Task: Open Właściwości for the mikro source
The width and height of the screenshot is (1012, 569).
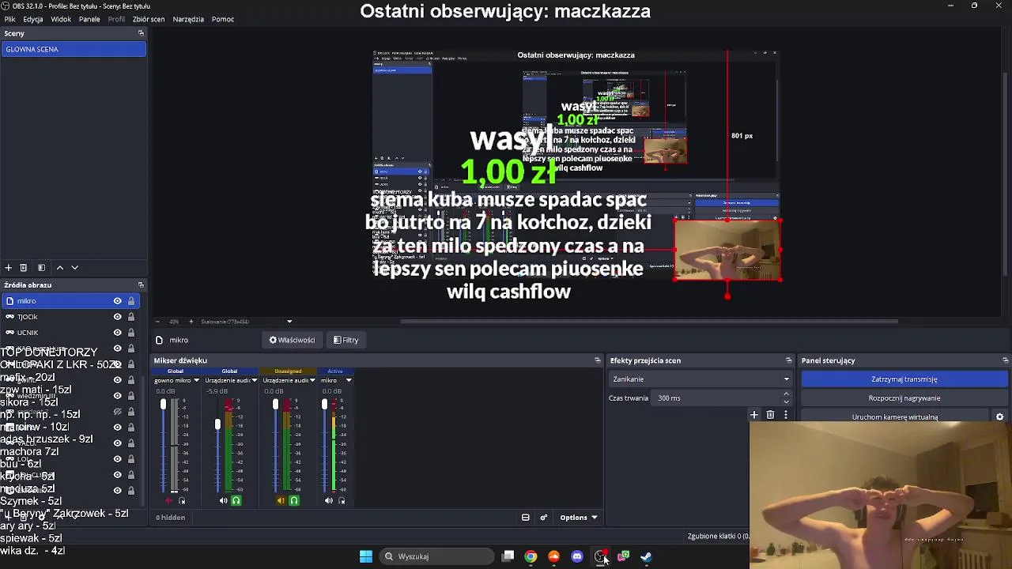Action: (x=292, y=341)
